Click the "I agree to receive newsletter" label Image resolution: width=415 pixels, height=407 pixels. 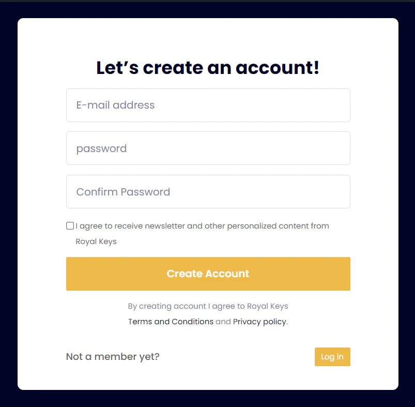(202, 226)
